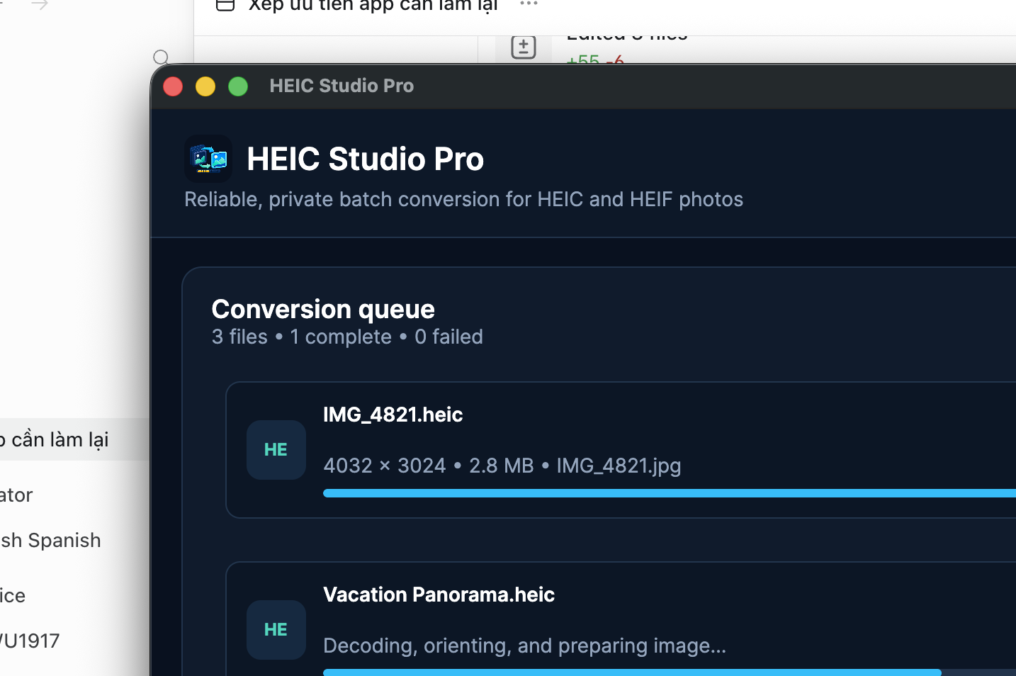
Task: Click the Reliable, private batch conversion subtitle
Action: (x=464, y=199)
